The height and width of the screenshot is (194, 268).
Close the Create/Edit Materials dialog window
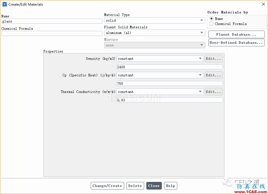pyautogui.click(x=264, y=4)
